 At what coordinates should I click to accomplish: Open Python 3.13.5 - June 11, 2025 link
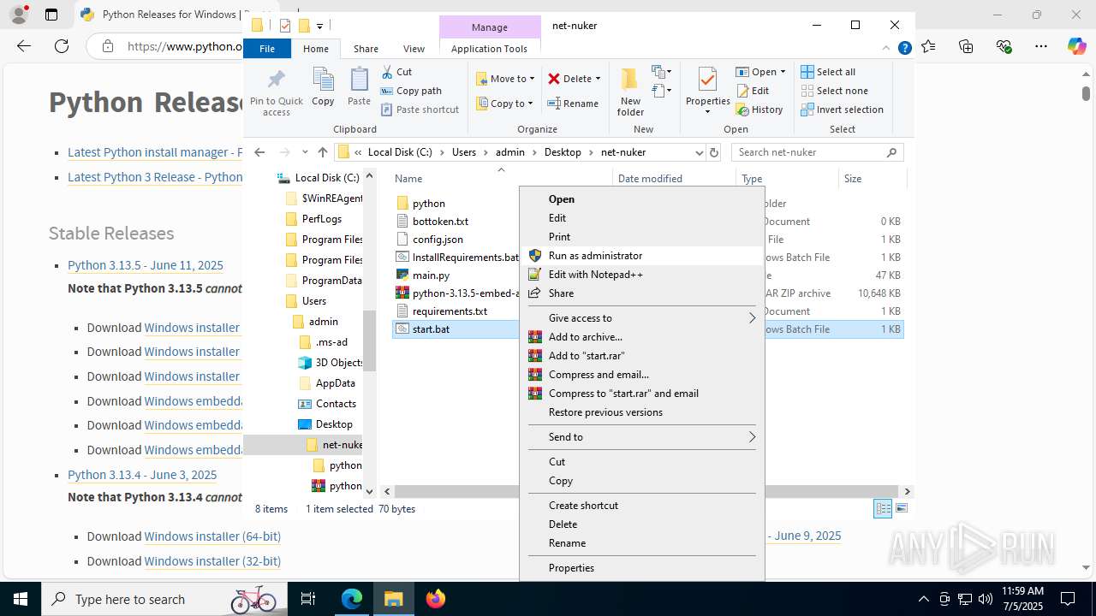146,265
